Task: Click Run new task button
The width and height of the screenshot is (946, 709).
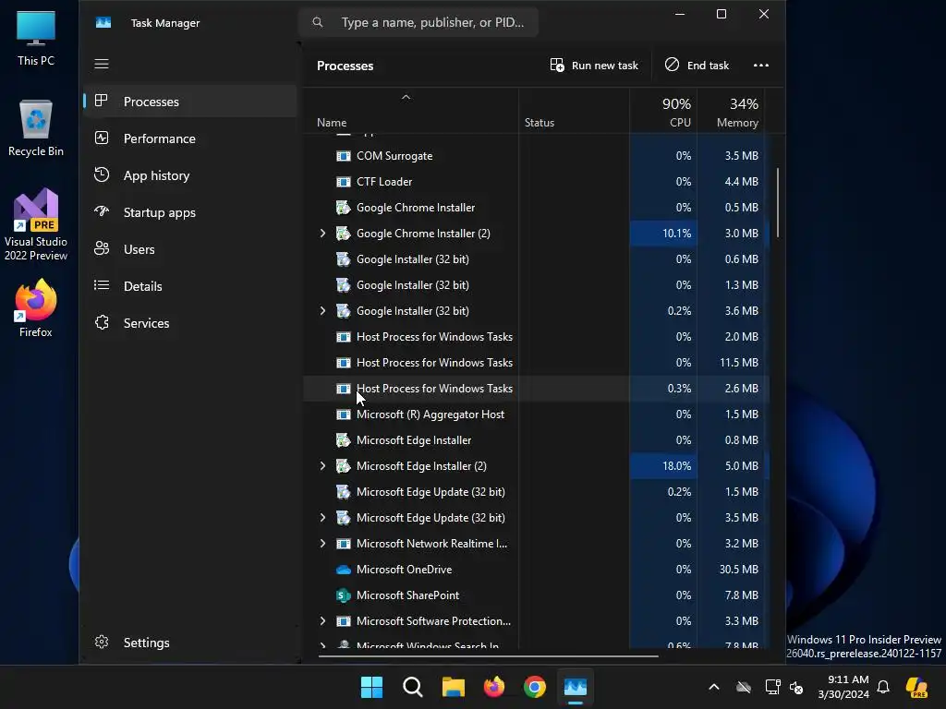Action: tap(594, 66)
